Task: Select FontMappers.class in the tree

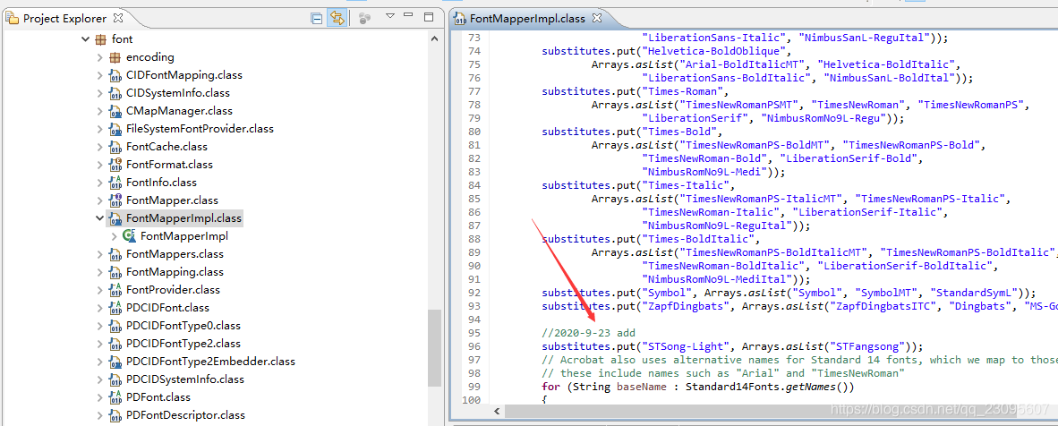Action: coord(175,254)
